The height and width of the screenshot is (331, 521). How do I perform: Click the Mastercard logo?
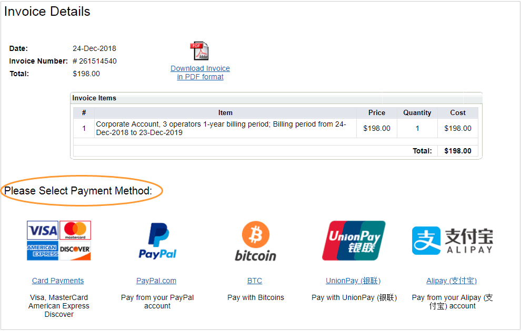pos(75,230)
